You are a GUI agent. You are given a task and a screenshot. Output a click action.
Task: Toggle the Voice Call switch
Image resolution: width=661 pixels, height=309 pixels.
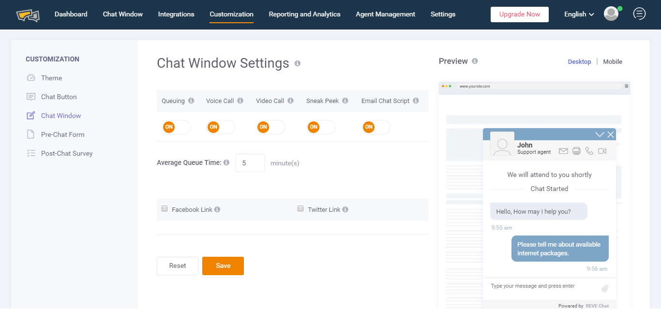221,127
